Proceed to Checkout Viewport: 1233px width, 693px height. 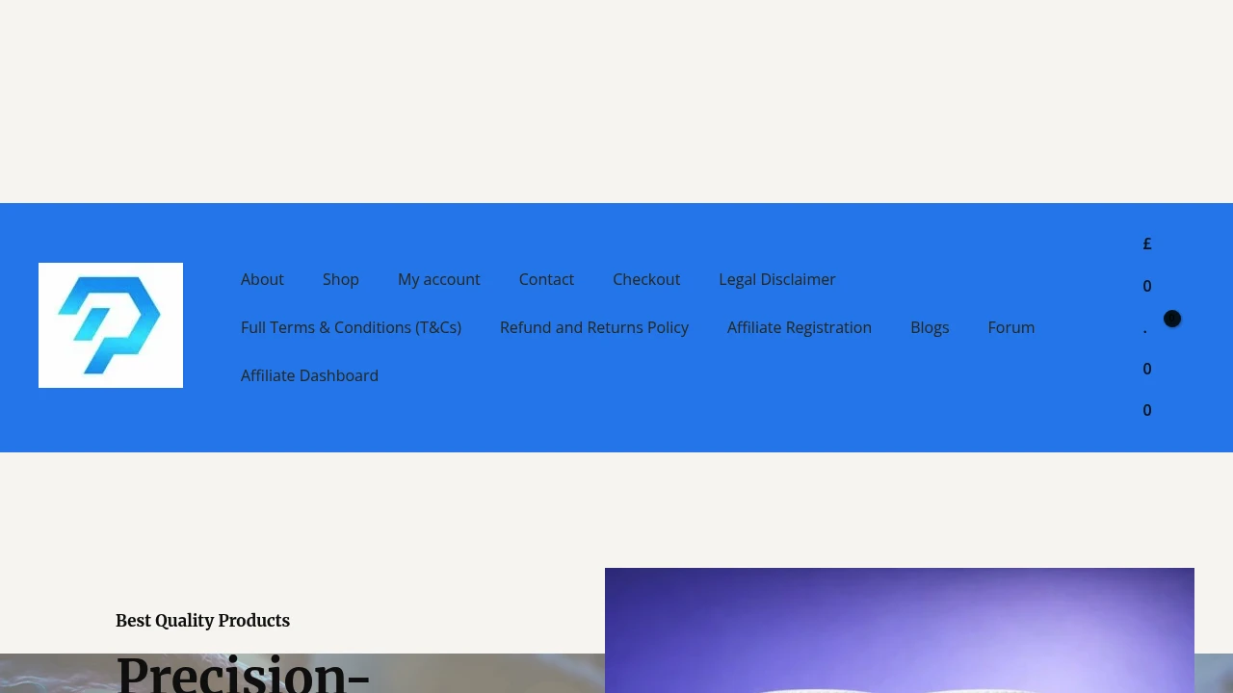tap(646, 279)
